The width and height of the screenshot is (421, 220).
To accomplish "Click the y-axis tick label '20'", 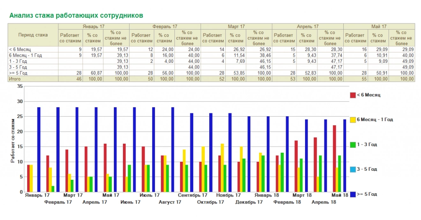I will [20, 132].
